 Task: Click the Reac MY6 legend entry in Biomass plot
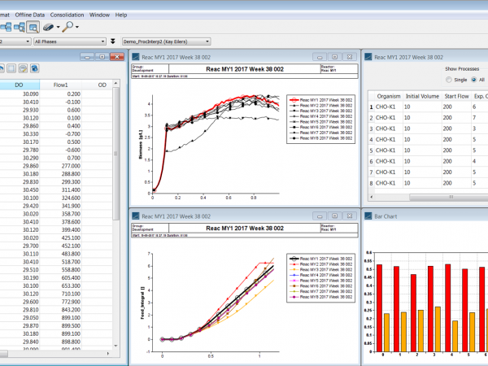(321, 127)
